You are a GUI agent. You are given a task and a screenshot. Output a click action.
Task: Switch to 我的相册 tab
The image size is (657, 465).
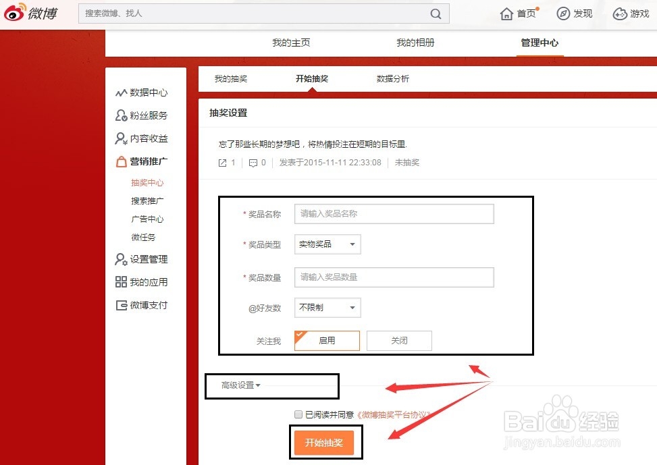pyautogui.click(x=415, y=43)
